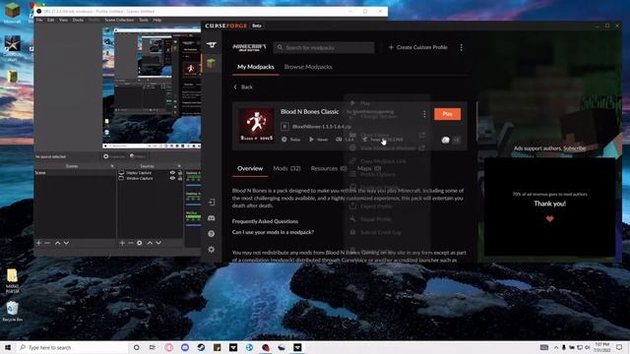Click the Subscribe link above the ad
The image size is (630, 354).
574,148
